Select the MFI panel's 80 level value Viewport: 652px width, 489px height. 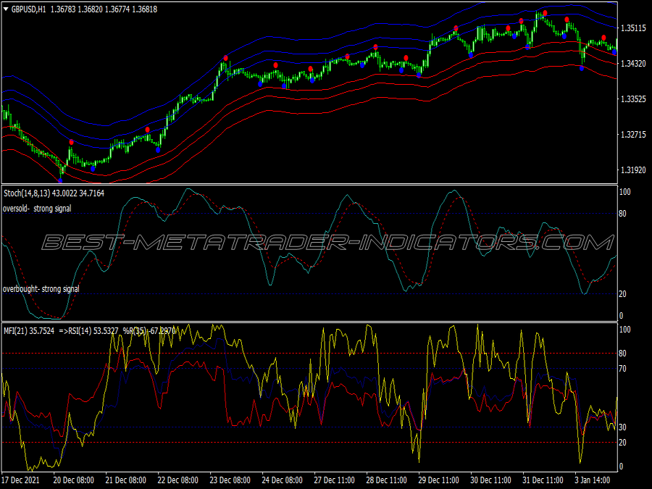(x=622, y=354)
